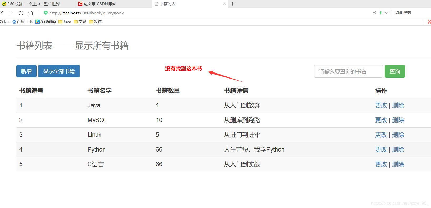Click the 显示全部书籍 button
431x208 pixels.
click(x=59, y=71)
